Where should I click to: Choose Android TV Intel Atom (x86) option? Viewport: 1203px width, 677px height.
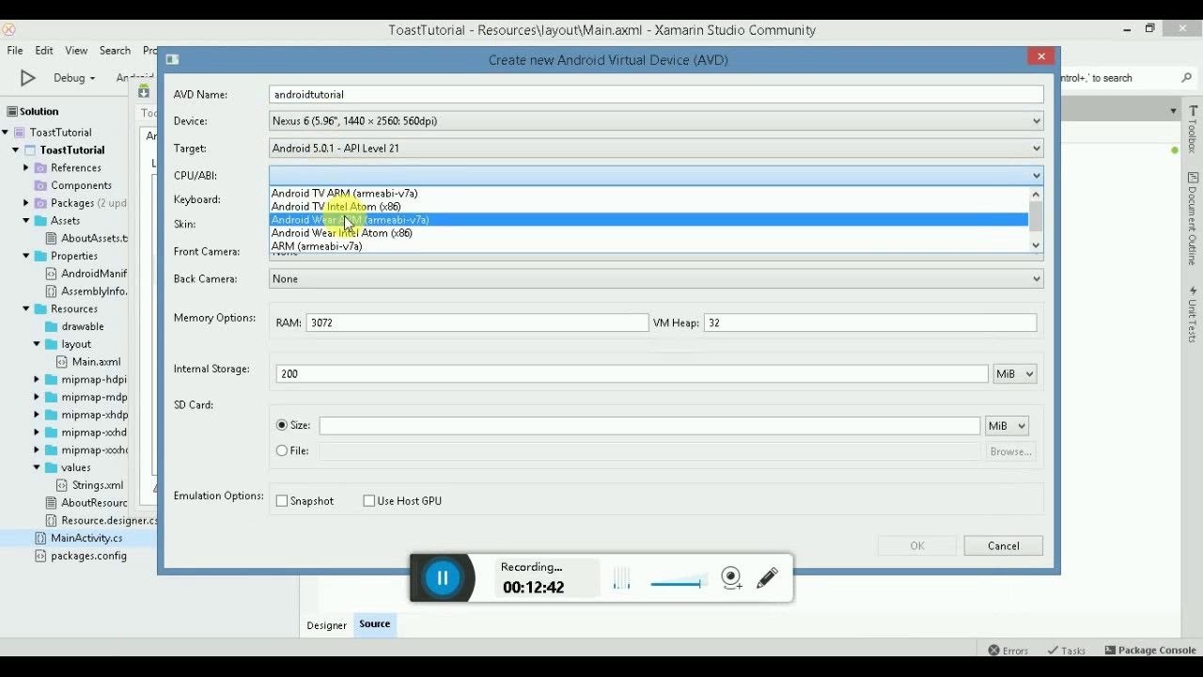(x=648, y=207)
